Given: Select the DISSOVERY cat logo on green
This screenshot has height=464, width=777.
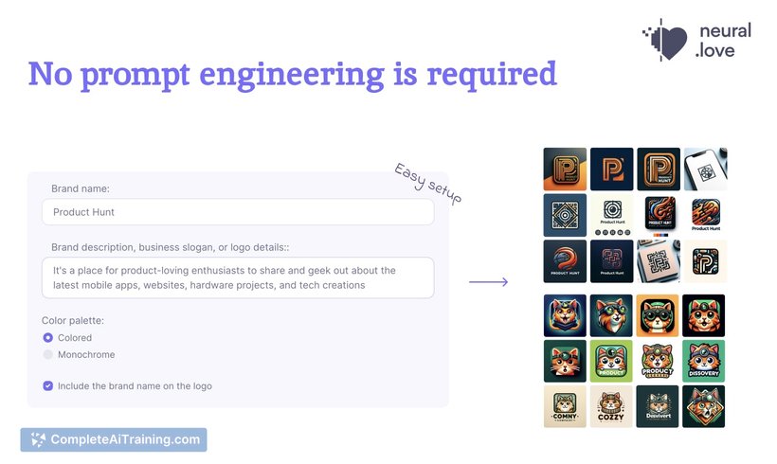Looking at the screenshot, I should click(704, 361).
